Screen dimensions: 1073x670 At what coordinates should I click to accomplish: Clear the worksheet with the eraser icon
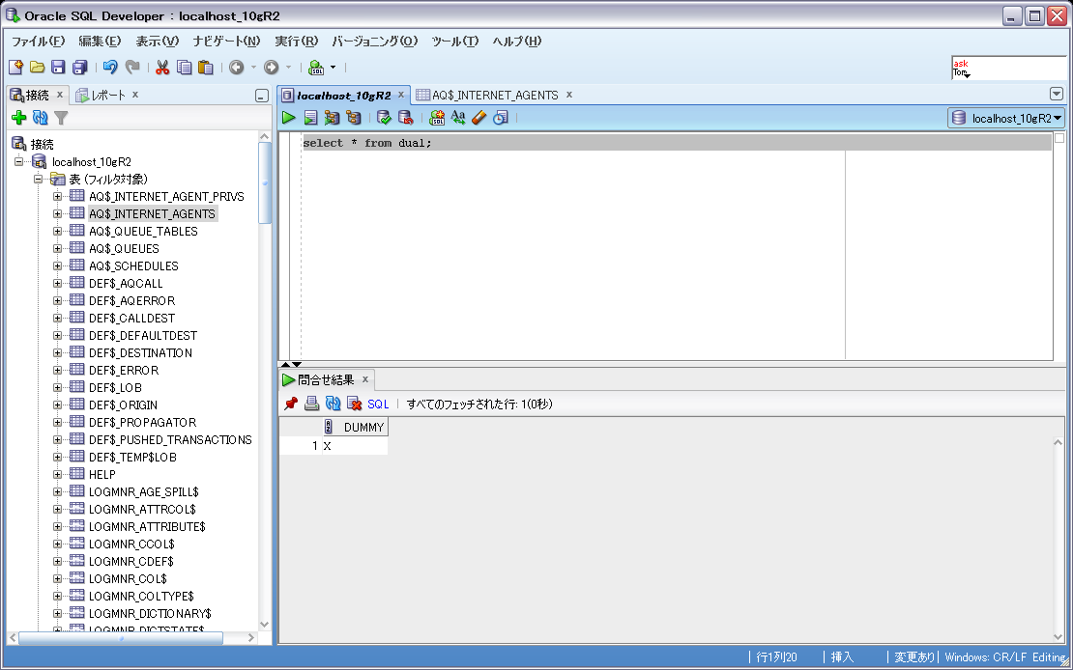point(479,118)
